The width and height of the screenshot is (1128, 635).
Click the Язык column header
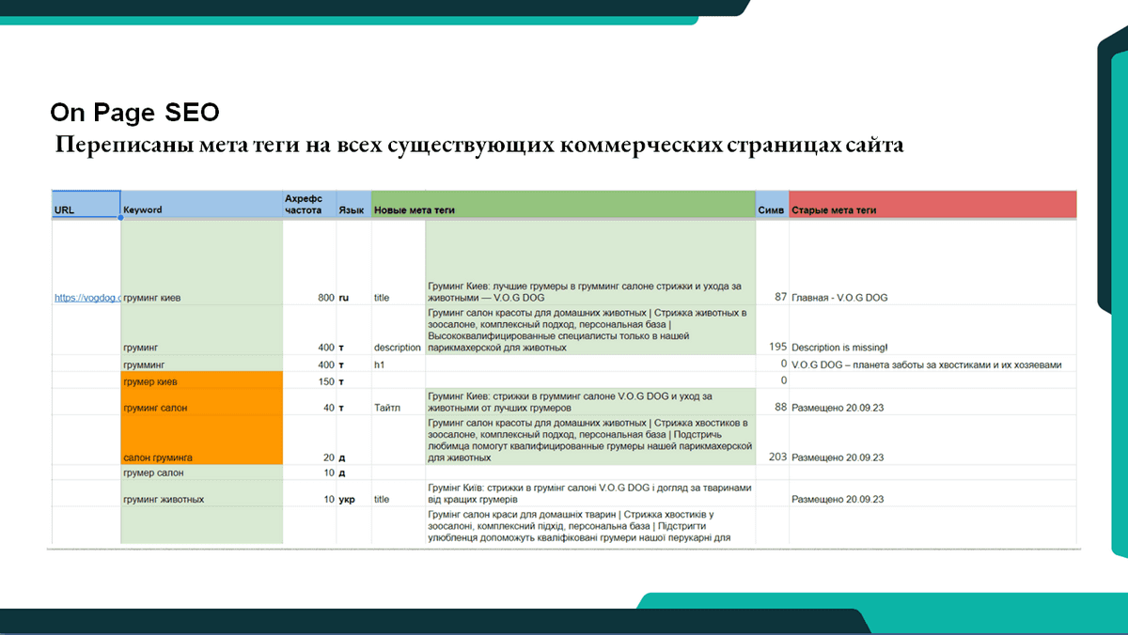coord(353,206)
